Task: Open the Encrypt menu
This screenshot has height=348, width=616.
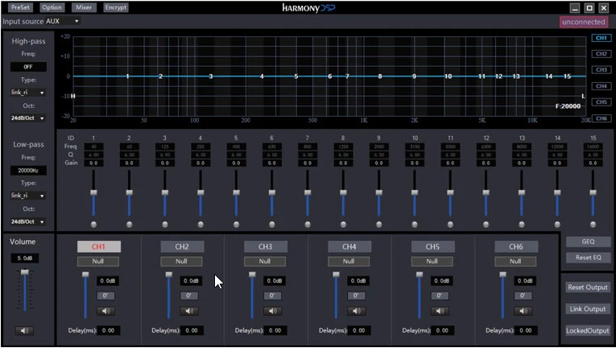Action: coord(115,7)
